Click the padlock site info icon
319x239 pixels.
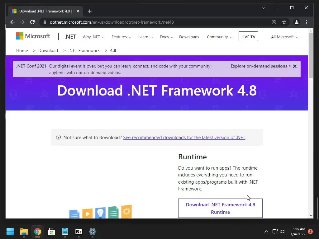[x=45, y=22]
